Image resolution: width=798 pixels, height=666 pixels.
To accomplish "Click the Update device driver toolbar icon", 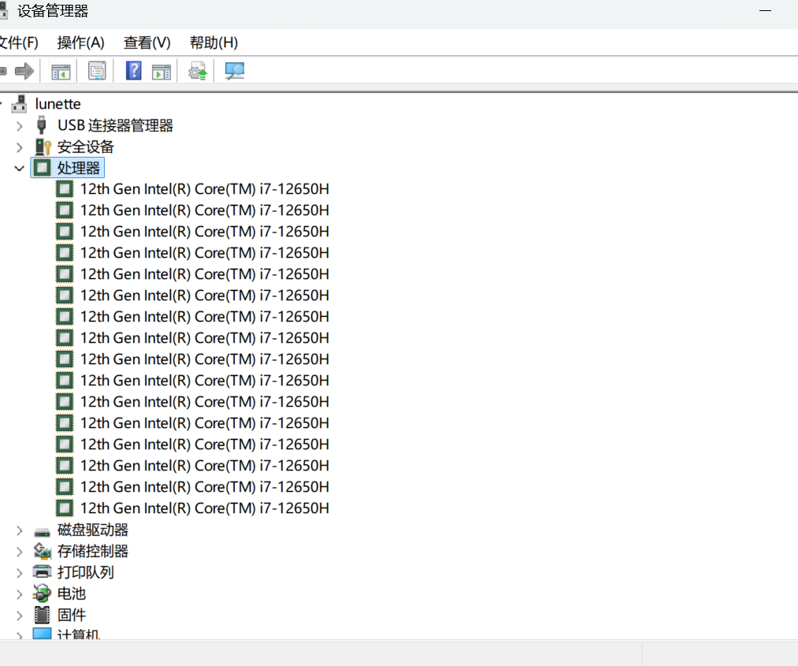I will [198, 71].
